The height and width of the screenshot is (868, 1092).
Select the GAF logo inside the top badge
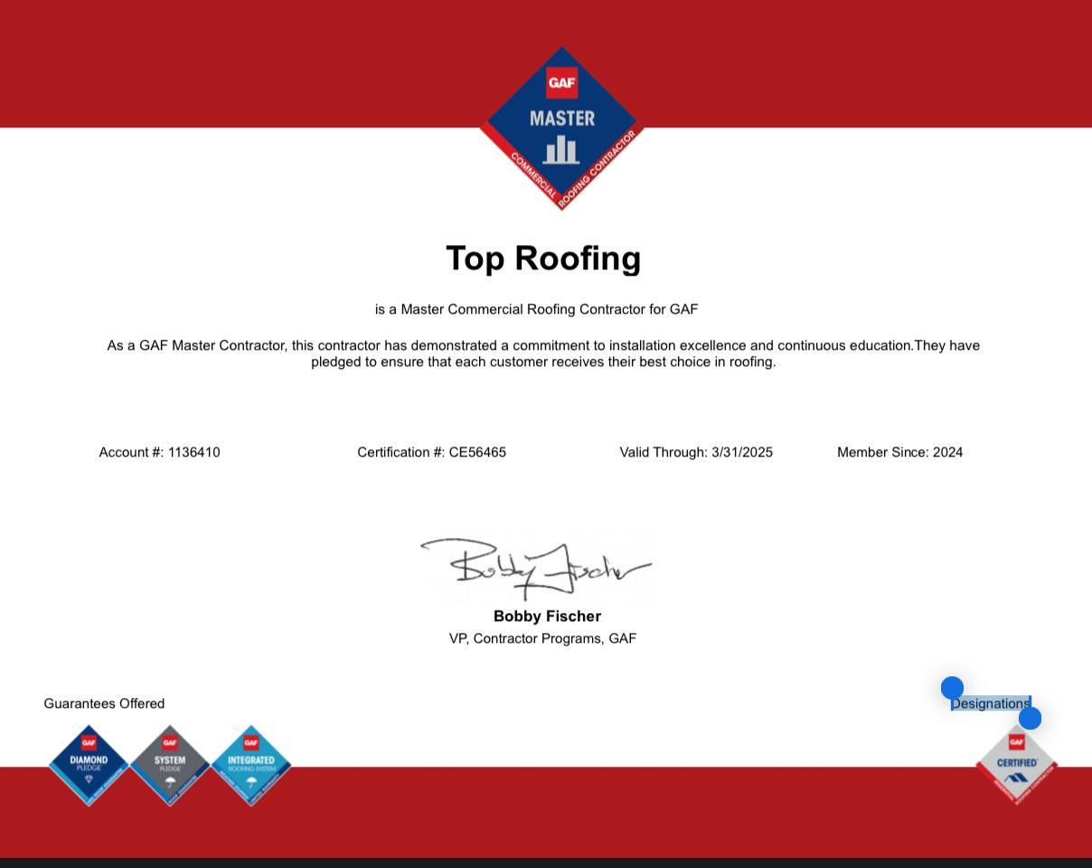[x=561, y=81]
